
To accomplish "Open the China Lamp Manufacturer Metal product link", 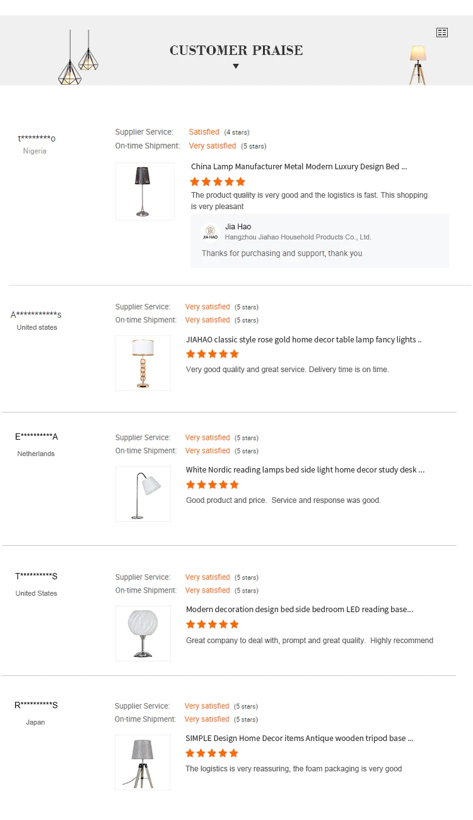I will click(299, 167).
